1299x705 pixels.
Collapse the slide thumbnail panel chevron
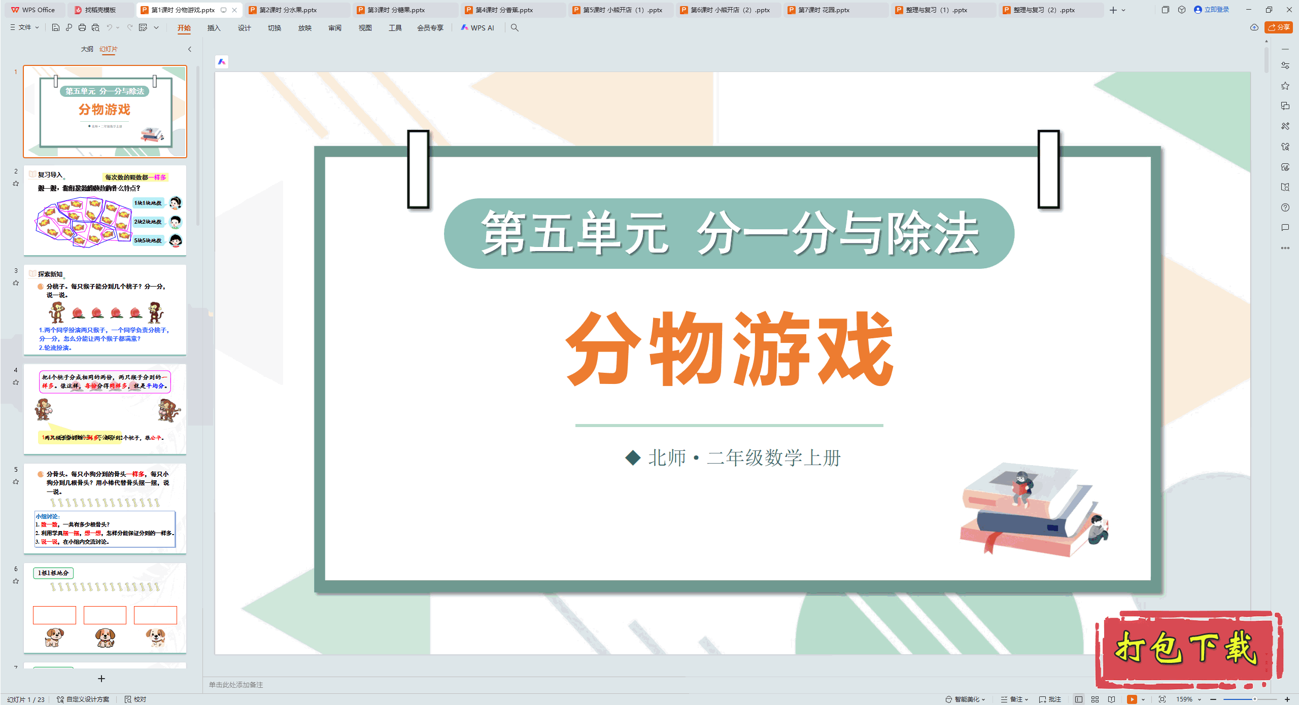click(x=190, y=49)
